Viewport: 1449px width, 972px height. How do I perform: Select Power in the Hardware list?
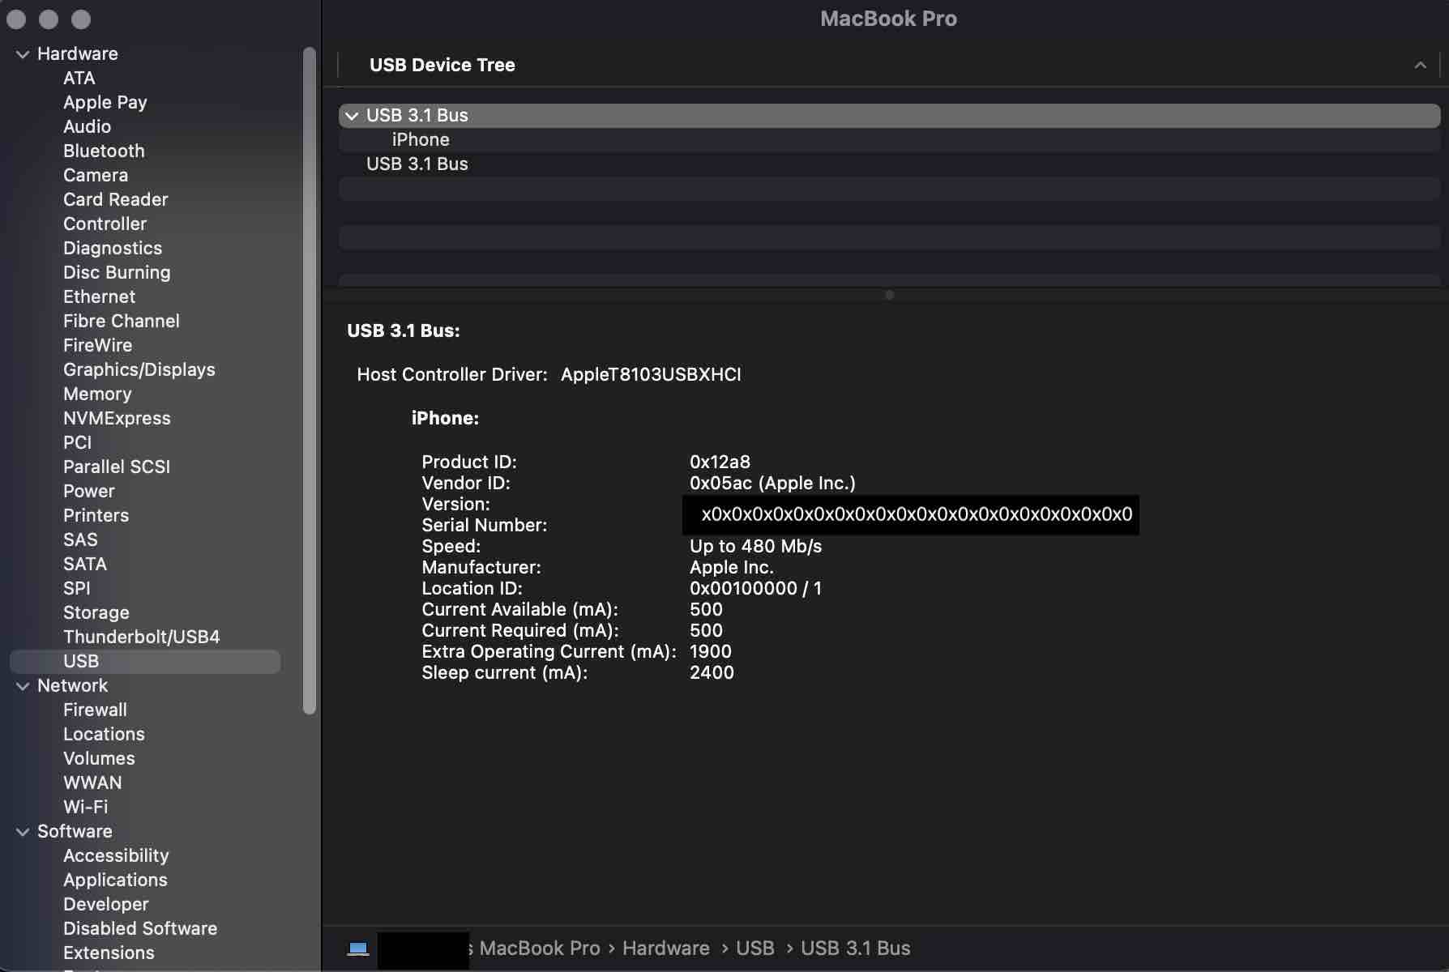coord(88,491)
